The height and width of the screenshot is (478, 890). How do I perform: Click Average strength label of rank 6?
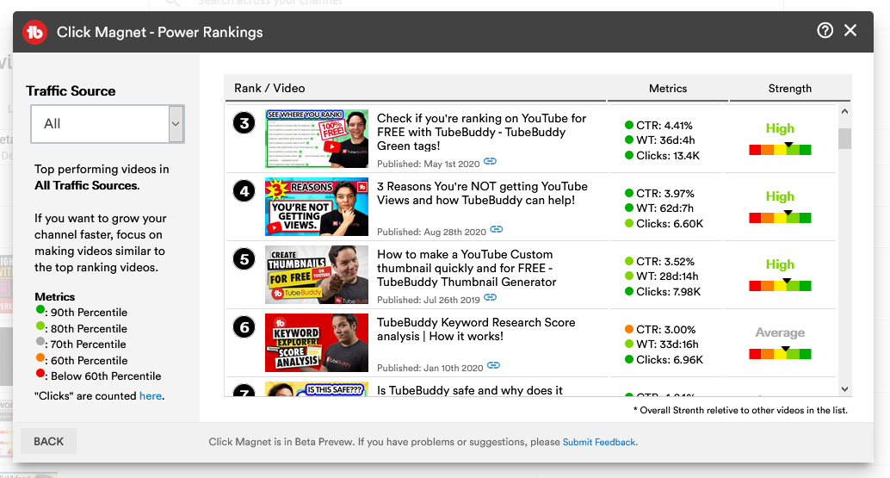(x=780, y=332)
